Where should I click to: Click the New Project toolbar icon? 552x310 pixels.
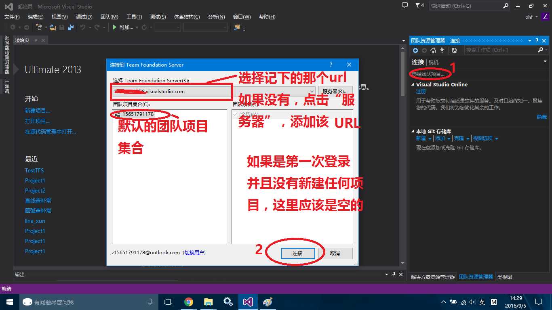(x=39, y=27)
